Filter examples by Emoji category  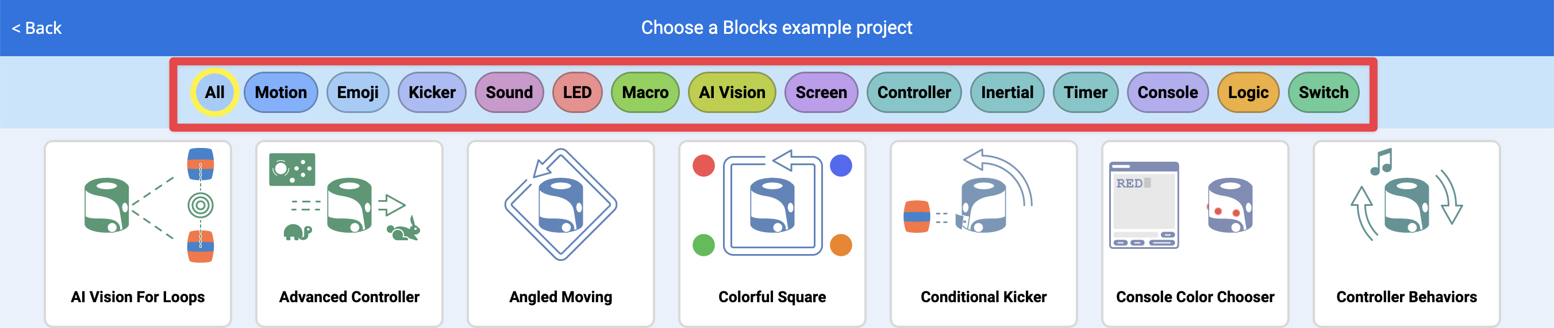tap(357, 93)
